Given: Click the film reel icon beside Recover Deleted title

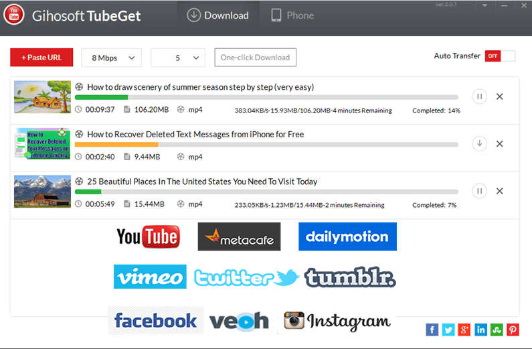Looking at the screenshot, I should 79,134.
